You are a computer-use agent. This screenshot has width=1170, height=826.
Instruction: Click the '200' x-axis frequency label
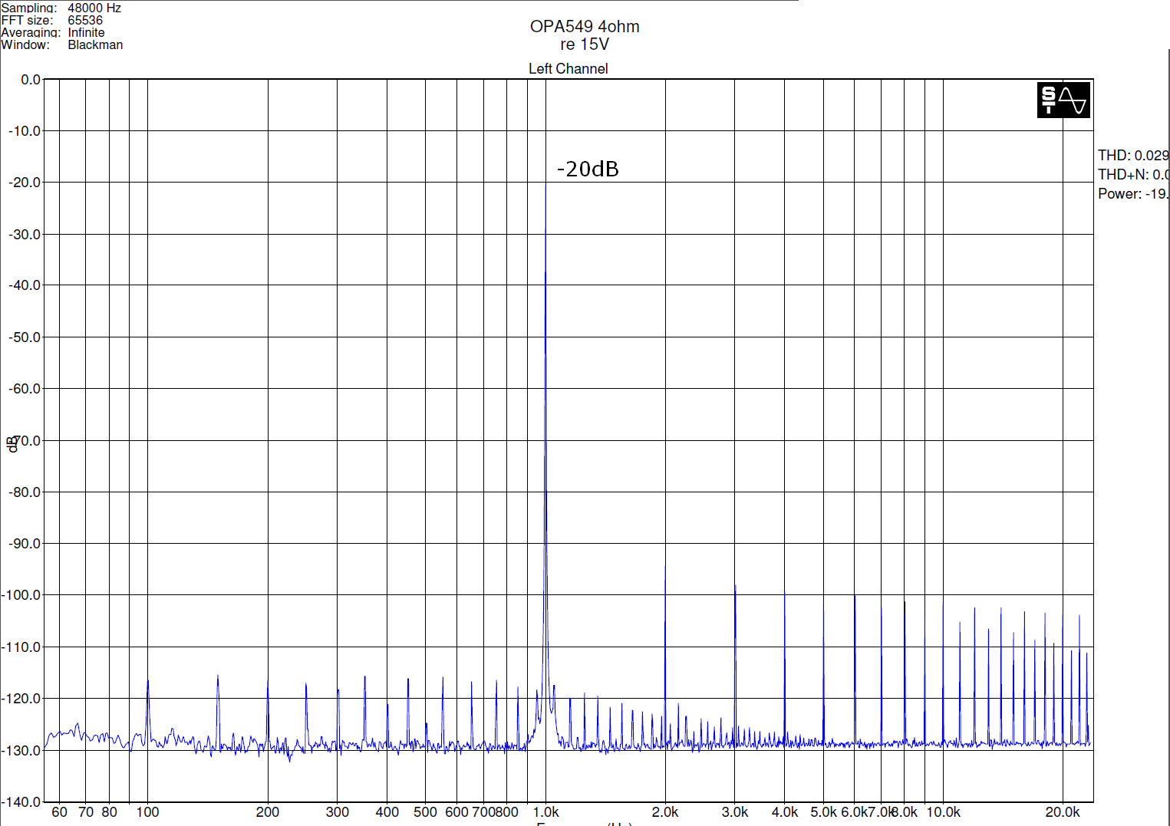268,812
